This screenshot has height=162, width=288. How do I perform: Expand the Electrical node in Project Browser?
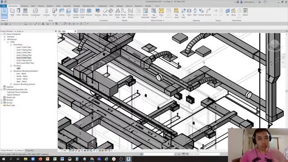4,37
